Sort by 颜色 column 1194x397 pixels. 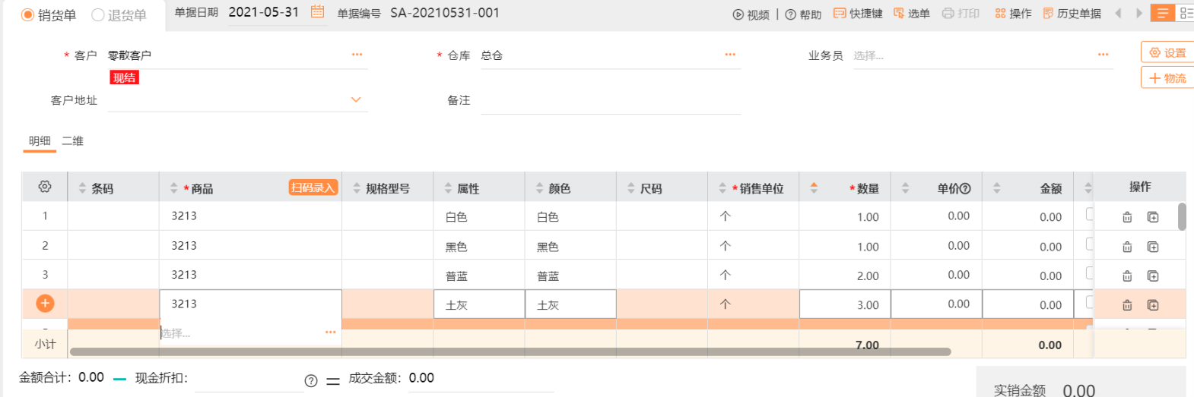click(x=540, y=188)
